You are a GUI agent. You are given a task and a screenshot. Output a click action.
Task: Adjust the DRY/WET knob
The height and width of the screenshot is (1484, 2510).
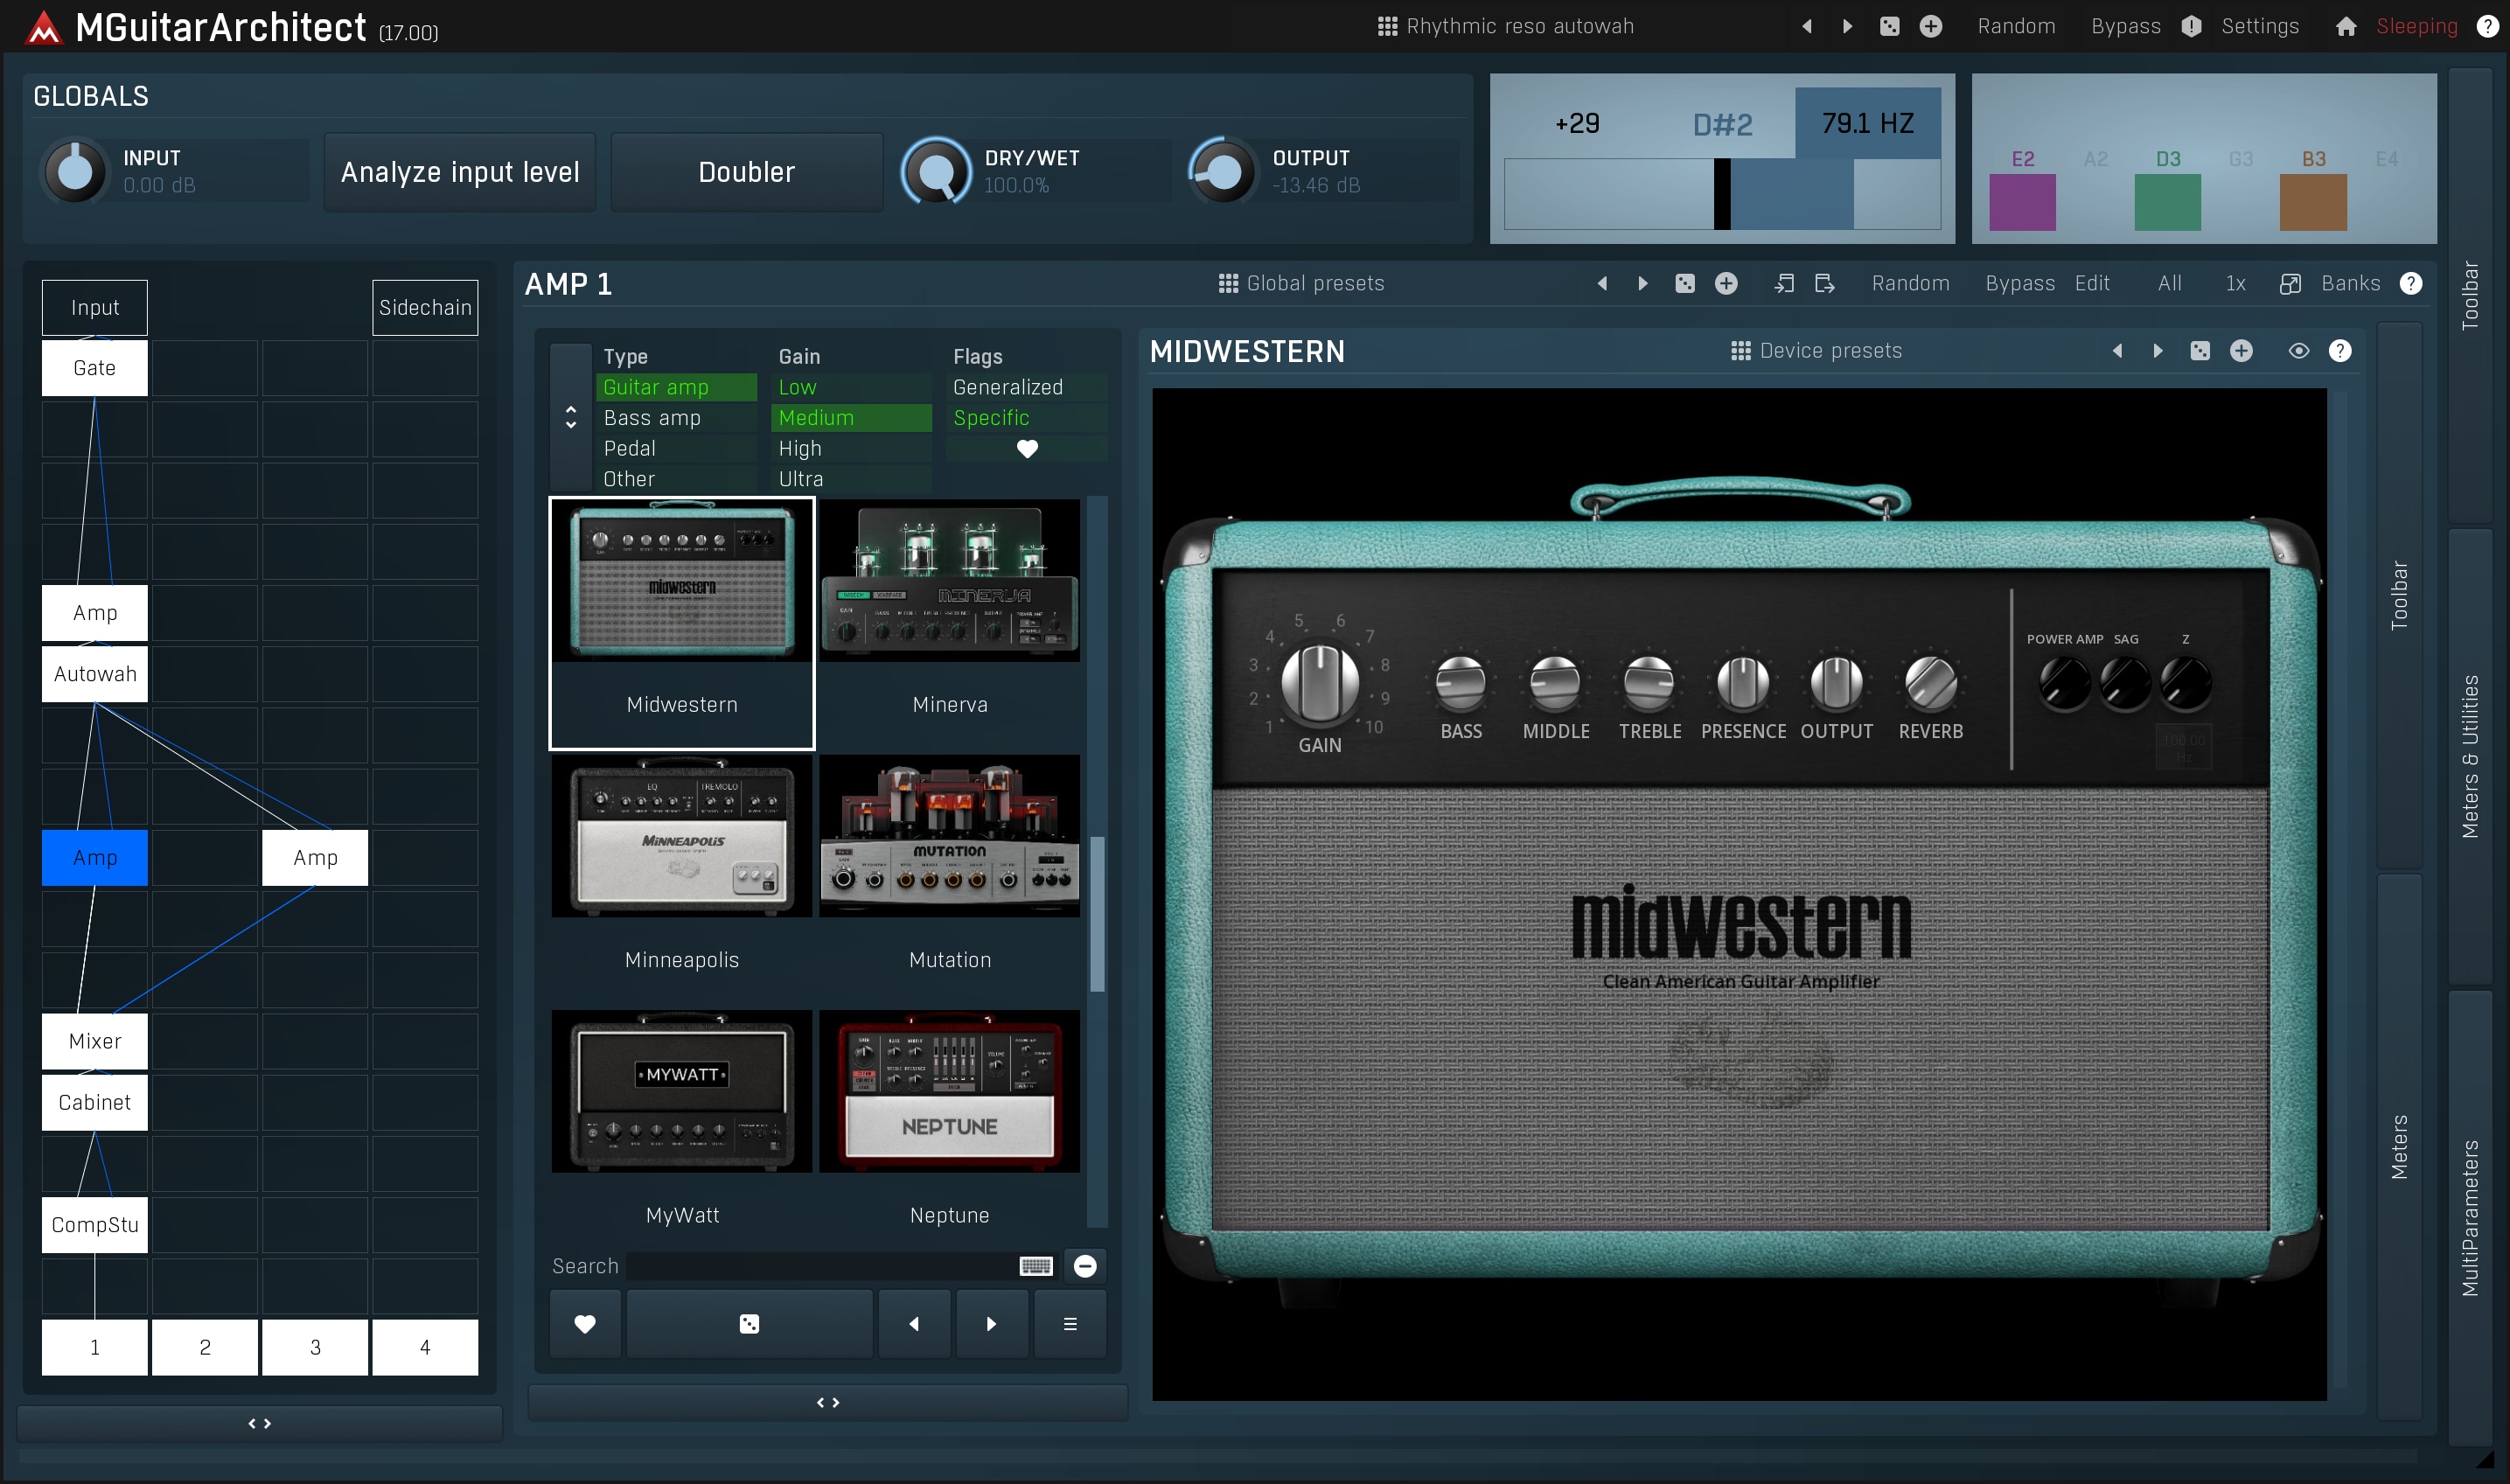936,172
